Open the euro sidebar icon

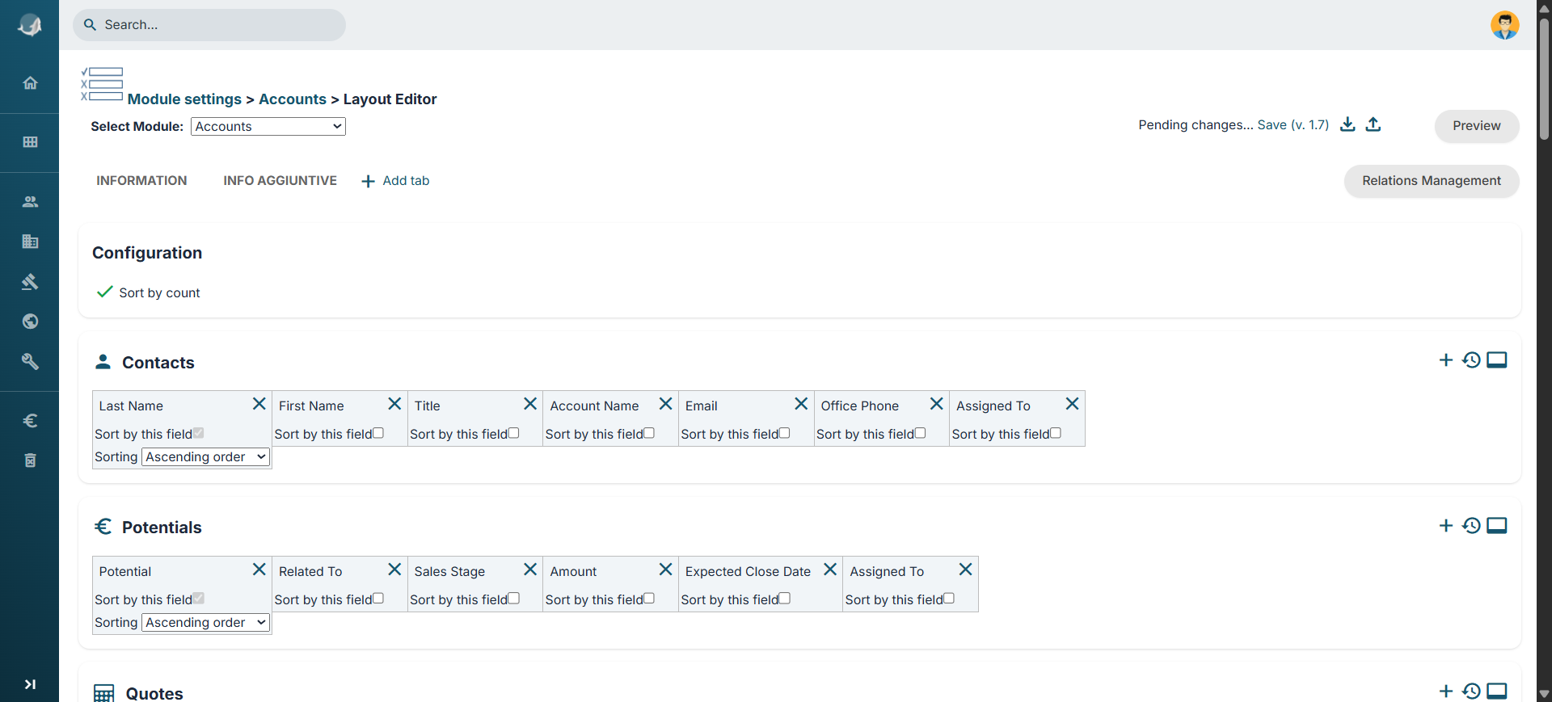[30, 421]
